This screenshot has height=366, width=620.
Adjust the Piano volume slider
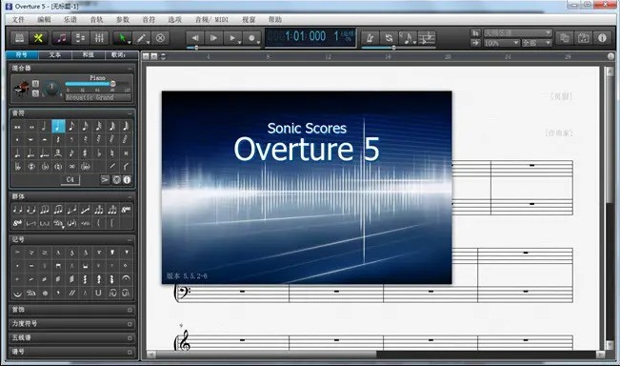[x=97, y=84]
